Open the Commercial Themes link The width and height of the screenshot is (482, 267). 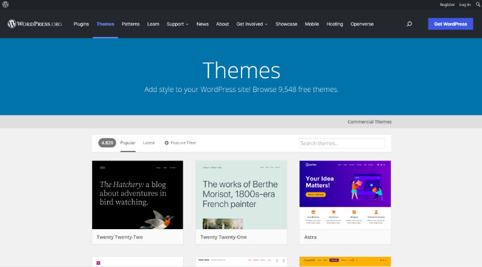[x=369, y=121]
